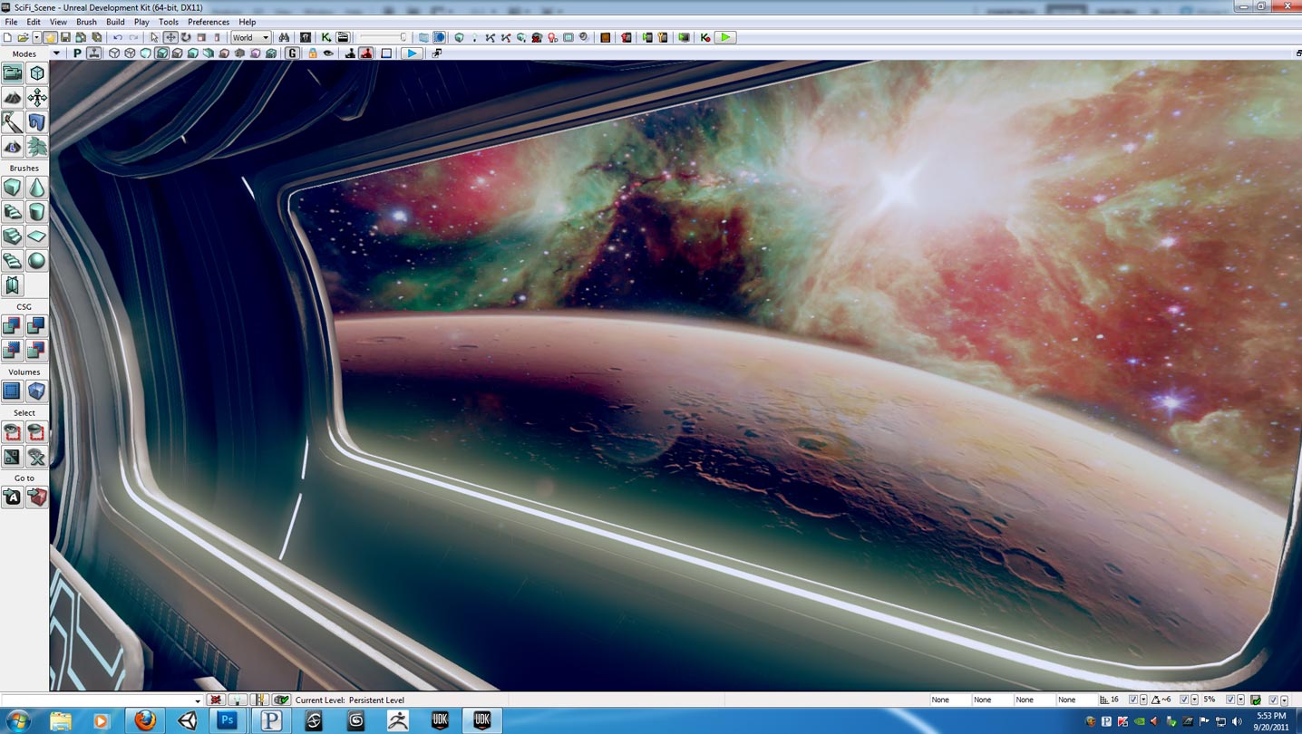Image resolution: width=1302 pixels, height=734 pixels.
Task: Activate Camera mode in the Modes panel
Action: tap(13, 73)
